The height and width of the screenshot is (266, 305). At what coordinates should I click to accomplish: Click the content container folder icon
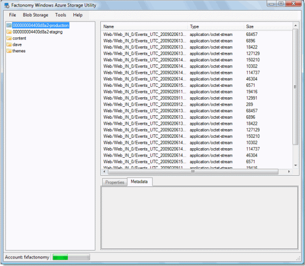tap(9, 38)
